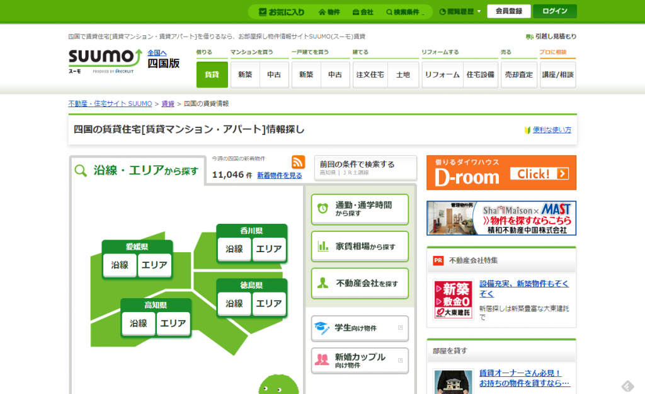This screenshot has height=394, width=645.
Task: Select the 売却査定 tab
Action: point(519,74)
